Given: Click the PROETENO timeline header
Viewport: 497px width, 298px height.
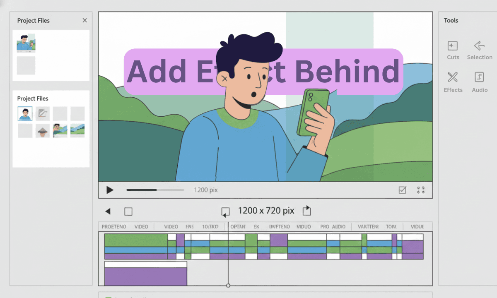Looking at the screenshot, I should [x=113, y=227].
